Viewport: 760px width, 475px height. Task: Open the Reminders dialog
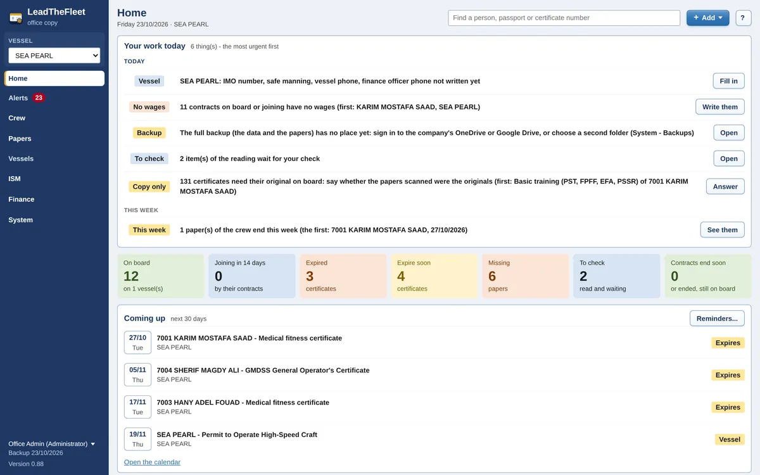point(717,319)
